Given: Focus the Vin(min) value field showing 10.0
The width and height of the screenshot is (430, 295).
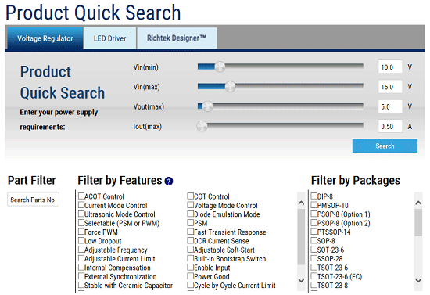Looking at the screenshot, I should coord(390,67).
